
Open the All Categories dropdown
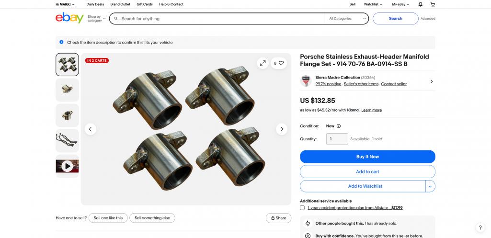[347, 19]
